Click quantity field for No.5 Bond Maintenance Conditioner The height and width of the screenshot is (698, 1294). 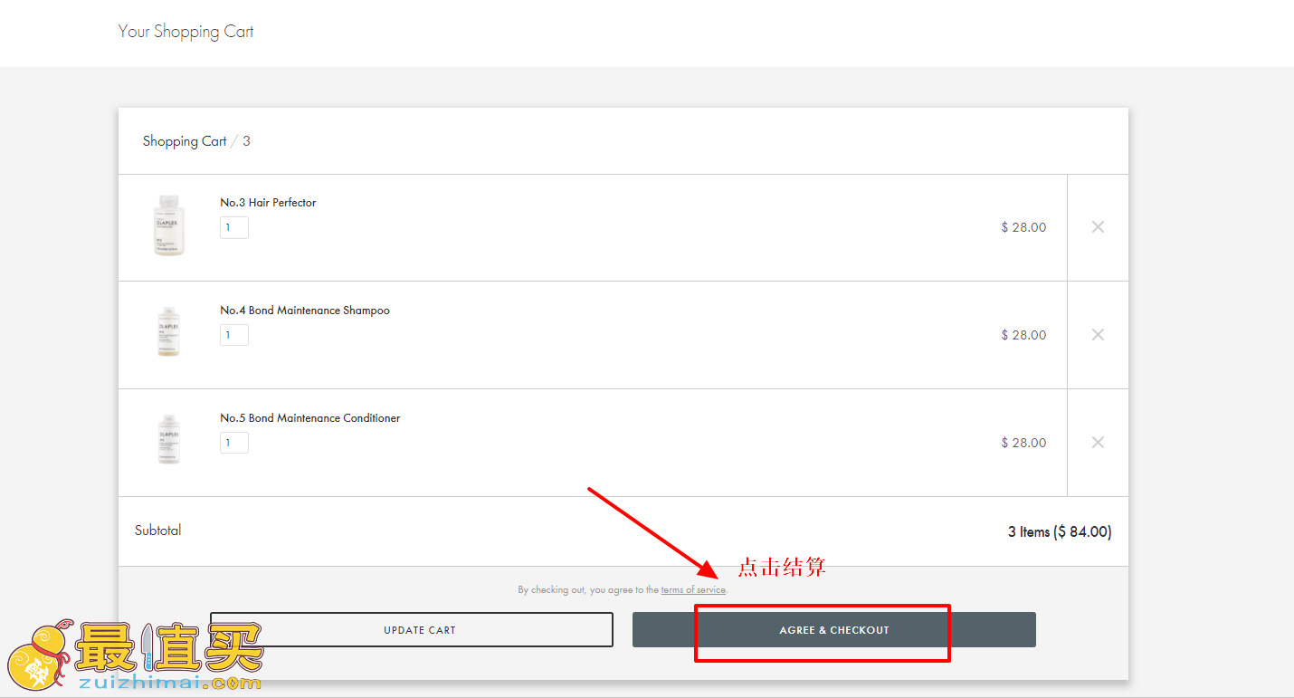coord(234,443)
